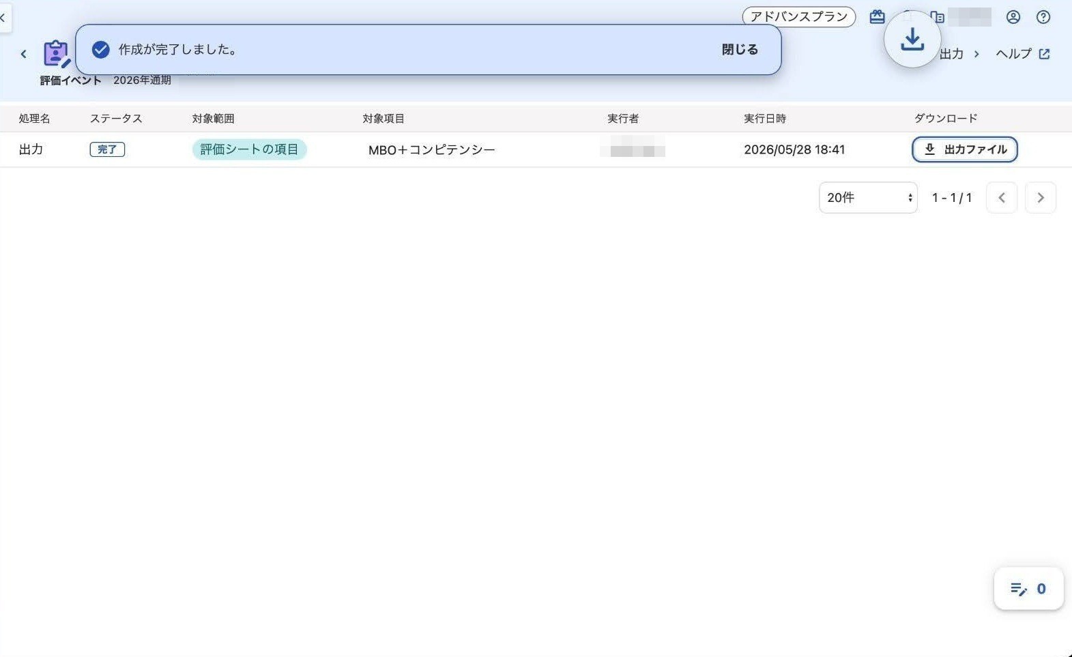Viewport: 1072px width, 657px height.
Task: Open the ヘルプ external help link
Action: click(1022, 54)
